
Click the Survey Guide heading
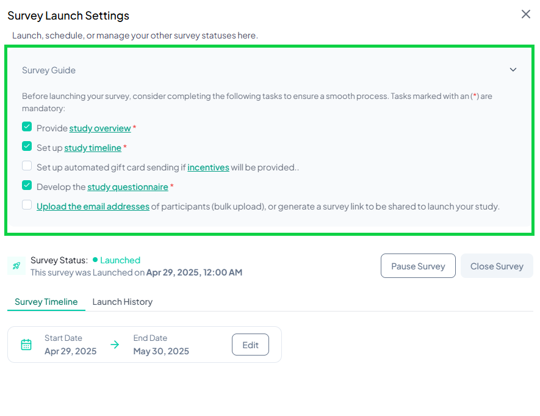click(49, 70)
